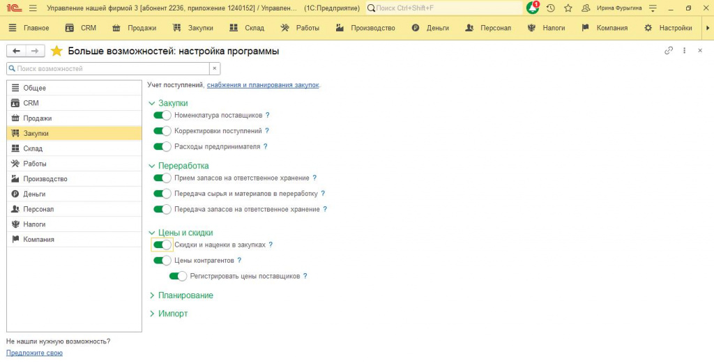714x363 pixels.
Task: Toggle Корректировки поступлений switch
Action: tap(162, 131)
